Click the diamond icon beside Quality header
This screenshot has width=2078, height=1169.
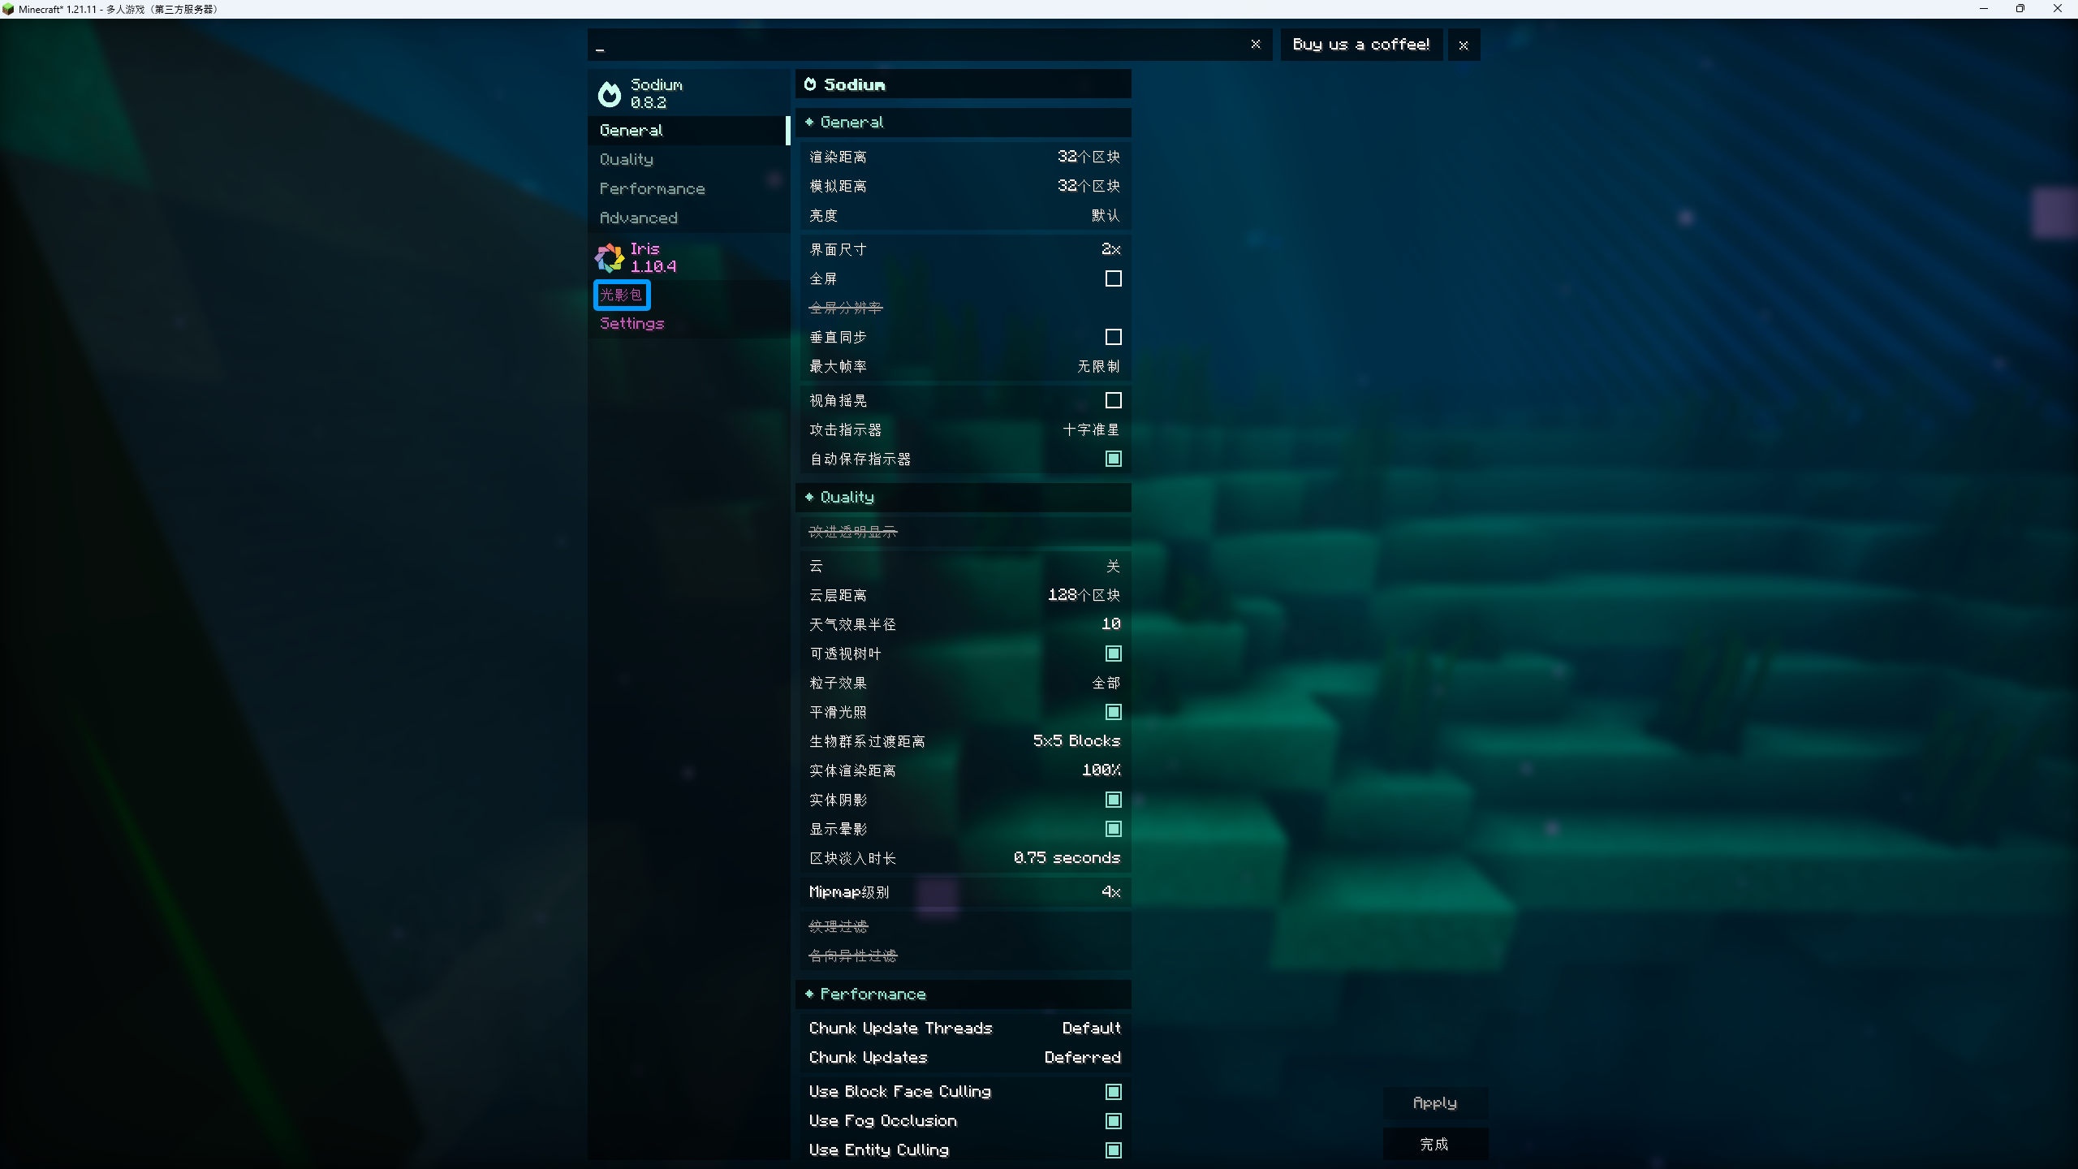click(809, 497)
